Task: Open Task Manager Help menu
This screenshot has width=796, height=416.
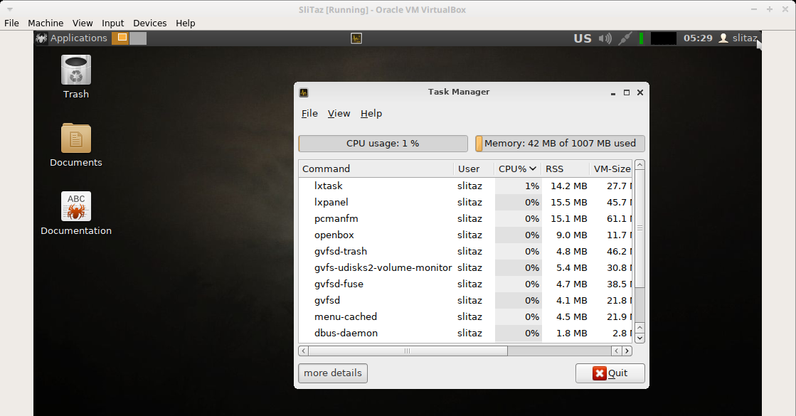Action: [x=371, y=114]
